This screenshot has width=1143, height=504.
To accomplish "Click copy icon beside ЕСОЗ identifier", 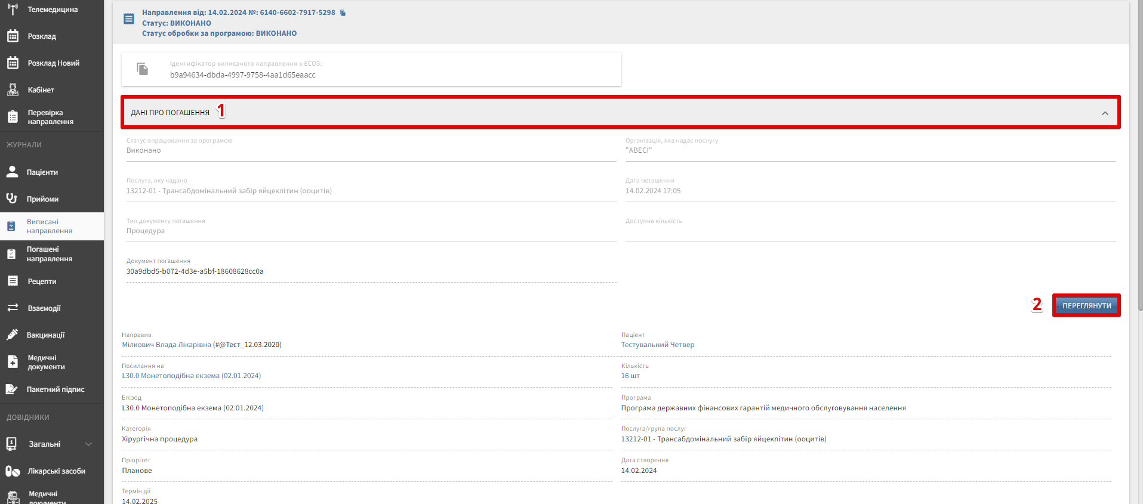I will click(142, 69).
